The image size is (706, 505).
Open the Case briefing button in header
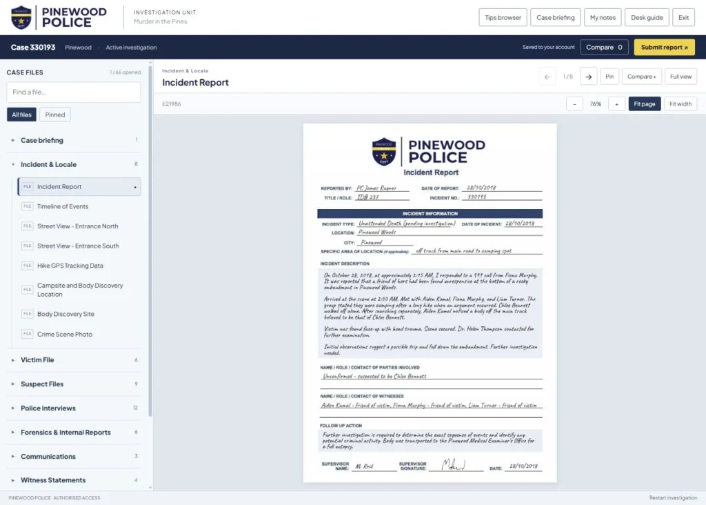(555, 17)
